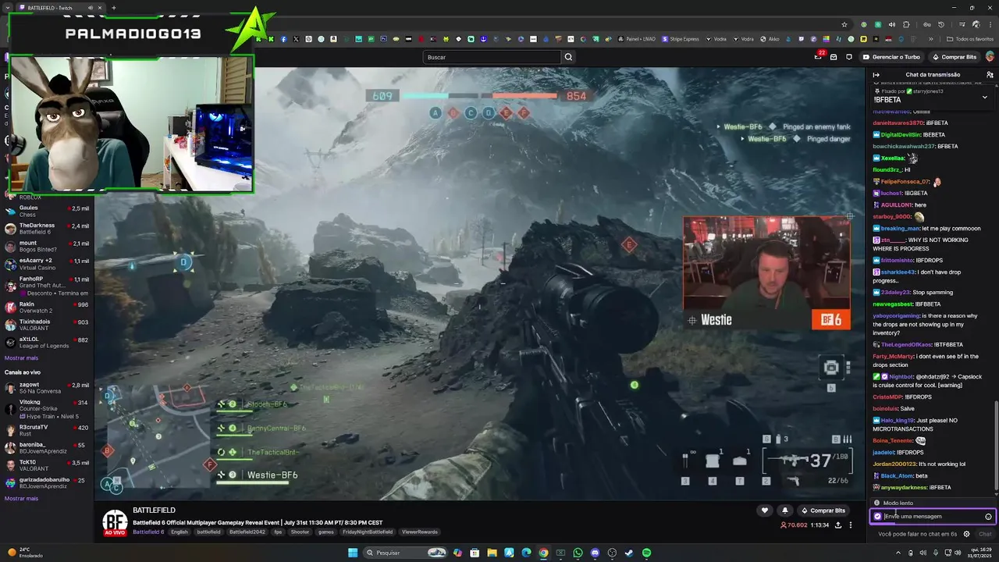This screenshot has height=562, width=999.
Task: Open the browser extensions puzzle icon
Action: 906,24
